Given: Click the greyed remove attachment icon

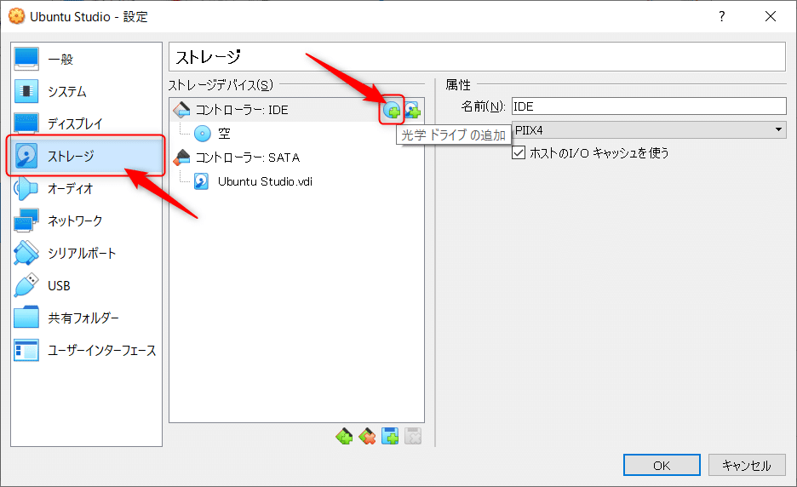Looking at the screenshot, I should pos(413,436).
